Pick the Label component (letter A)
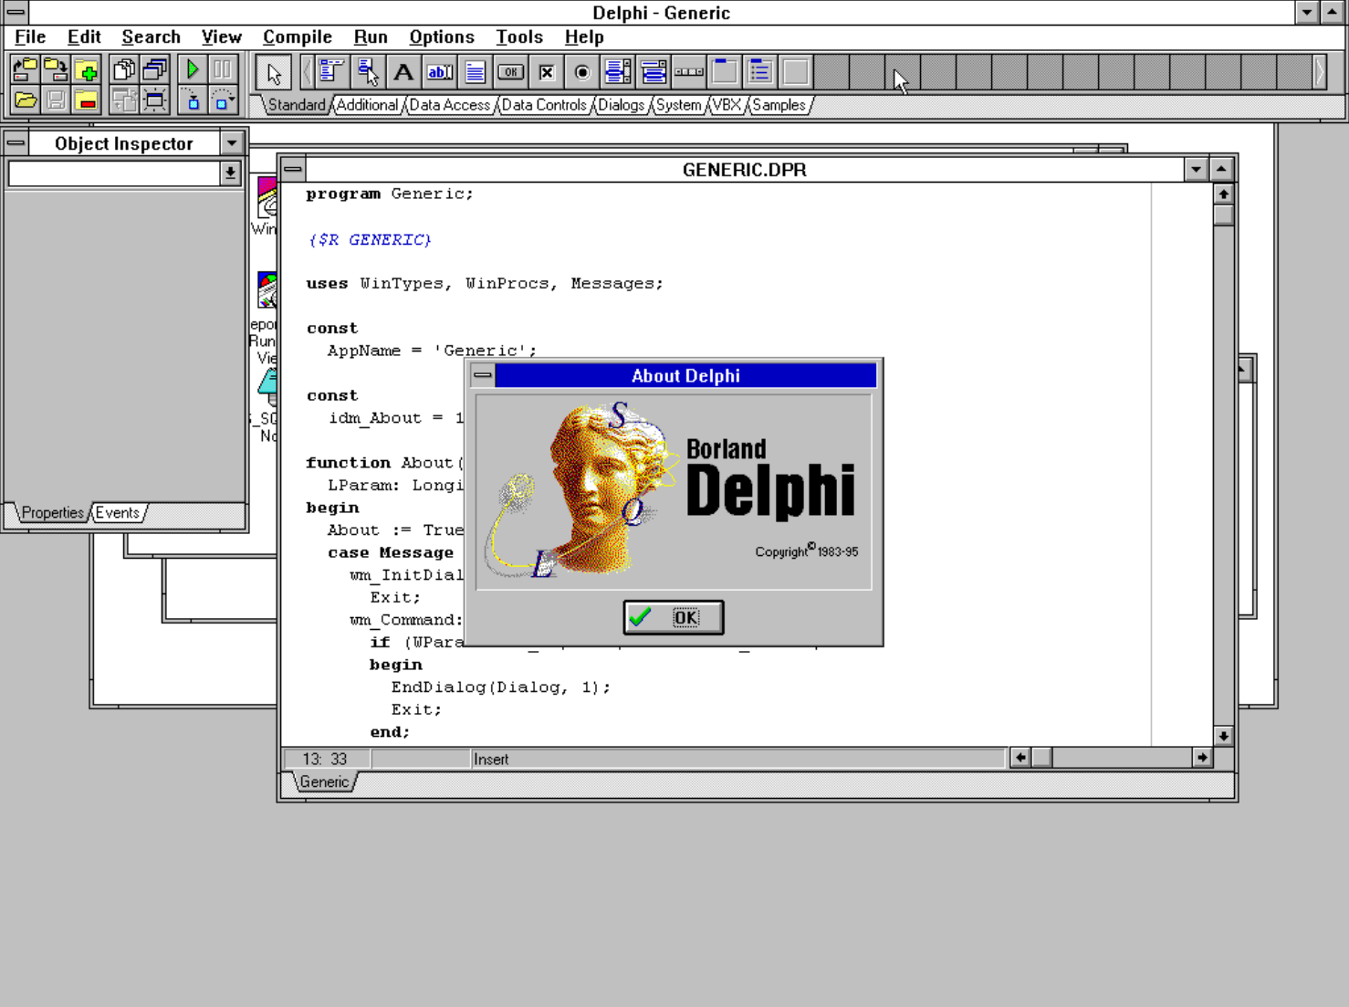The width and height of the screenshot is (1349, 1007). [x=403, y=72]
